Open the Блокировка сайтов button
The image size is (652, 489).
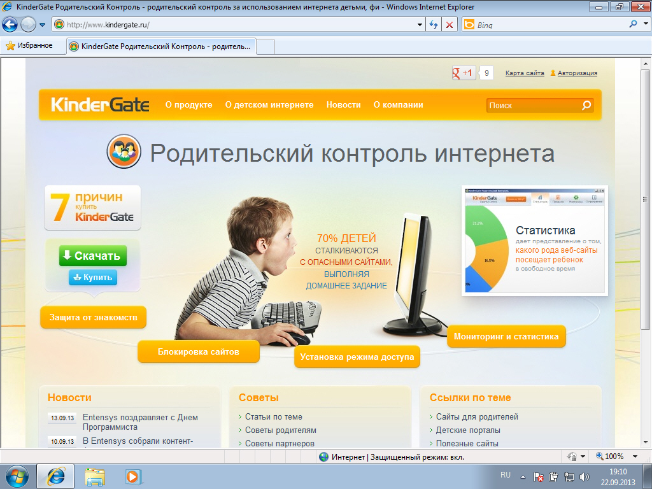(x=199, y=351)
